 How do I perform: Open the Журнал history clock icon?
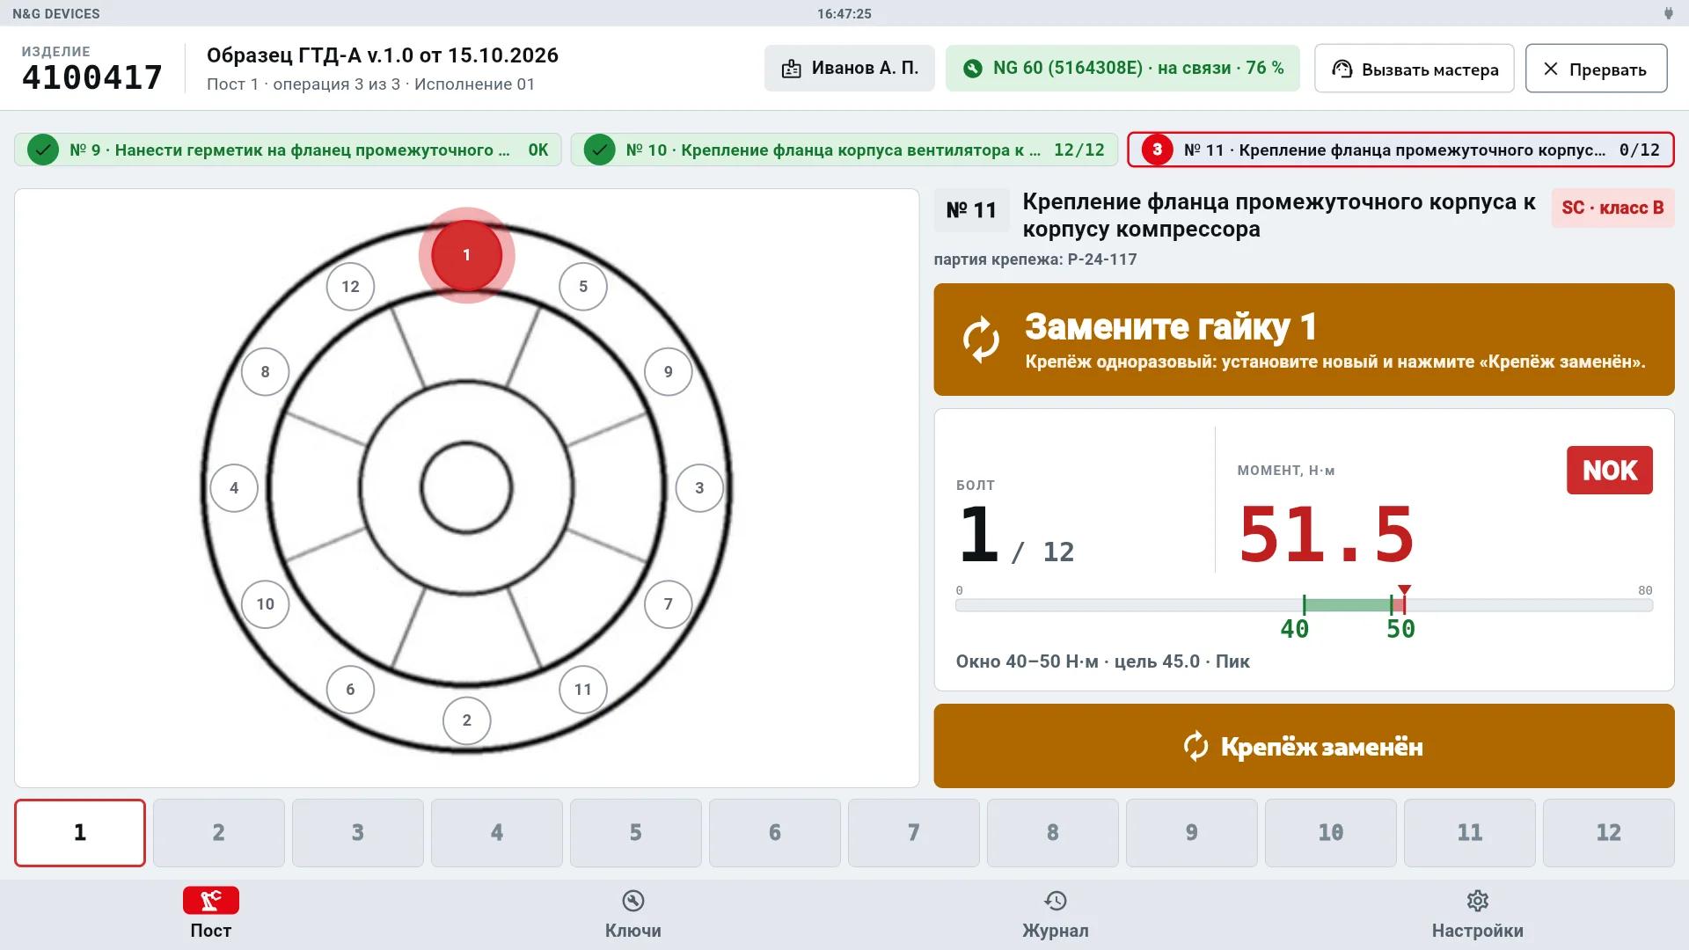(x=1056, y=901)
